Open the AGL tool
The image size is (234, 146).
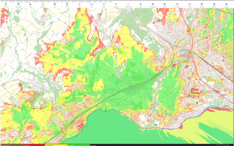point(30,5)
